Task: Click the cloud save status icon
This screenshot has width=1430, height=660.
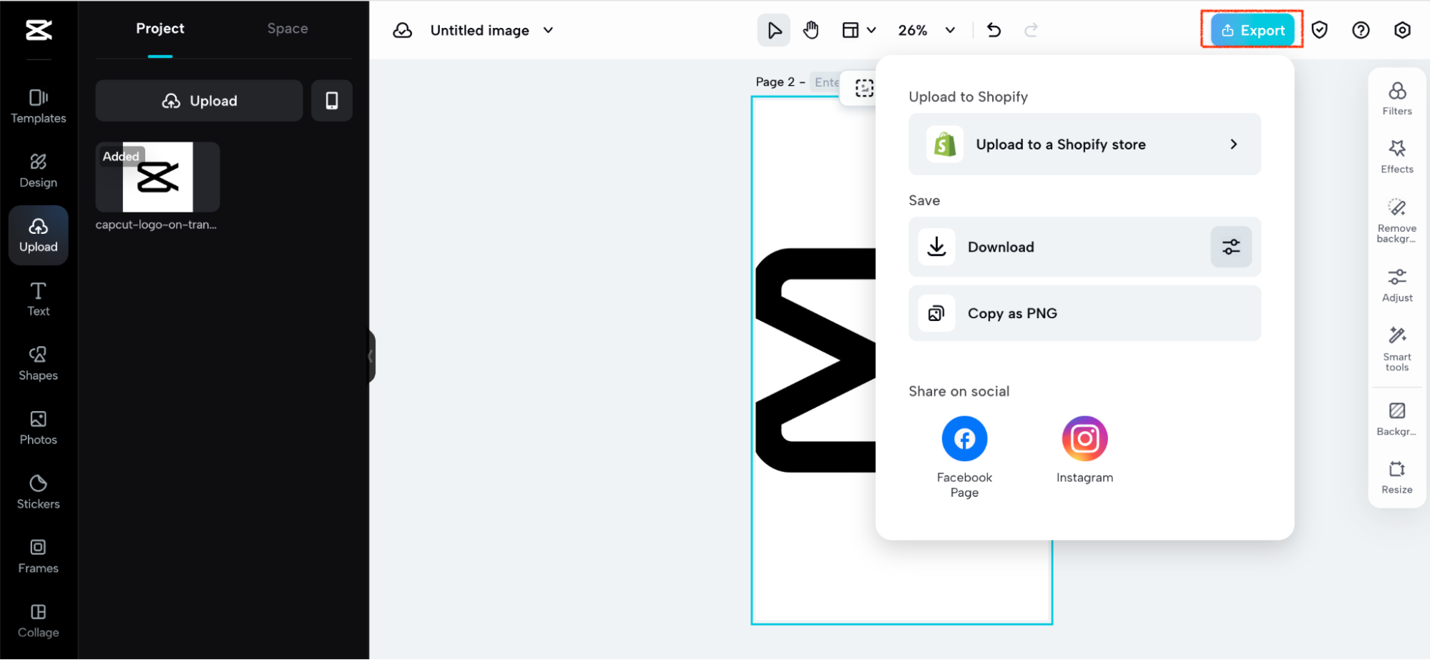Action: coord(403,30)
